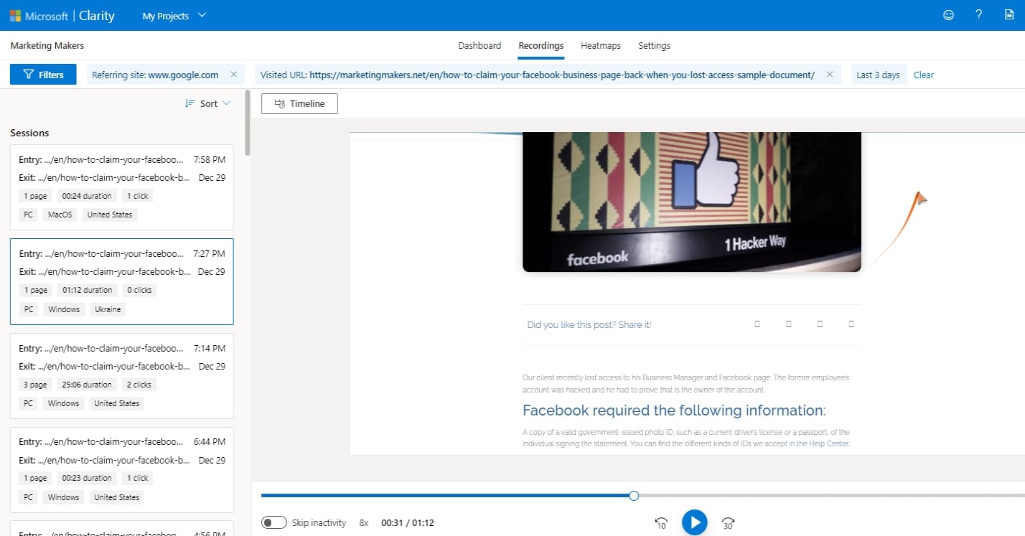The width and height of the screenshot is (1025, 536).
Task: Click 'Did you like this post? Share it!'
Action: pyautogui.click(x=589, y=324)
